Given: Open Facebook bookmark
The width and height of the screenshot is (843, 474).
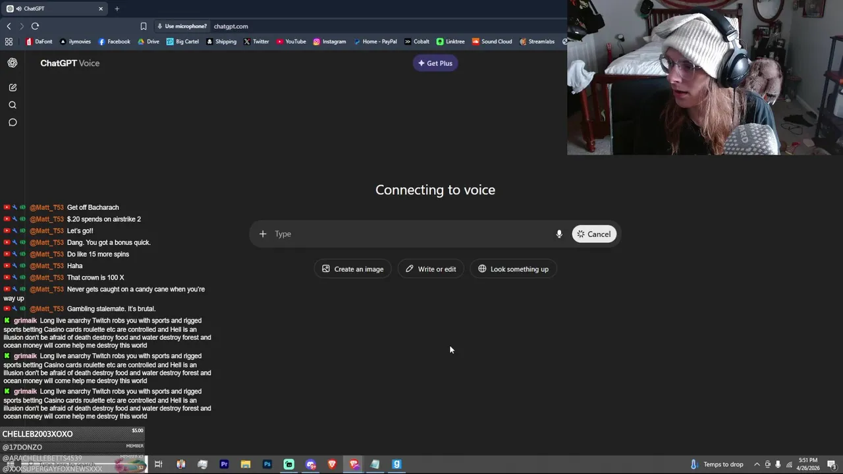Looking at the screenshot, I should pos(115,41).
